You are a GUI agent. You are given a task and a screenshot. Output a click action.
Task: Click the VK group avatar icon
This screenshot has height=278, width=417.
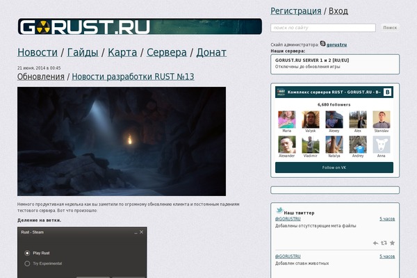281,92
